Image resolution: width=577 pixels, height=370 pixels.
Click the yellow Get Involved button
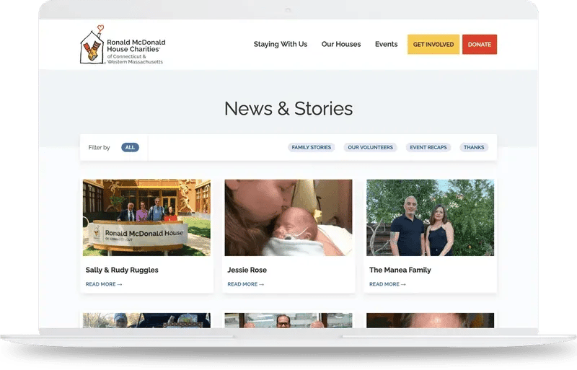[x=433, y=45]
